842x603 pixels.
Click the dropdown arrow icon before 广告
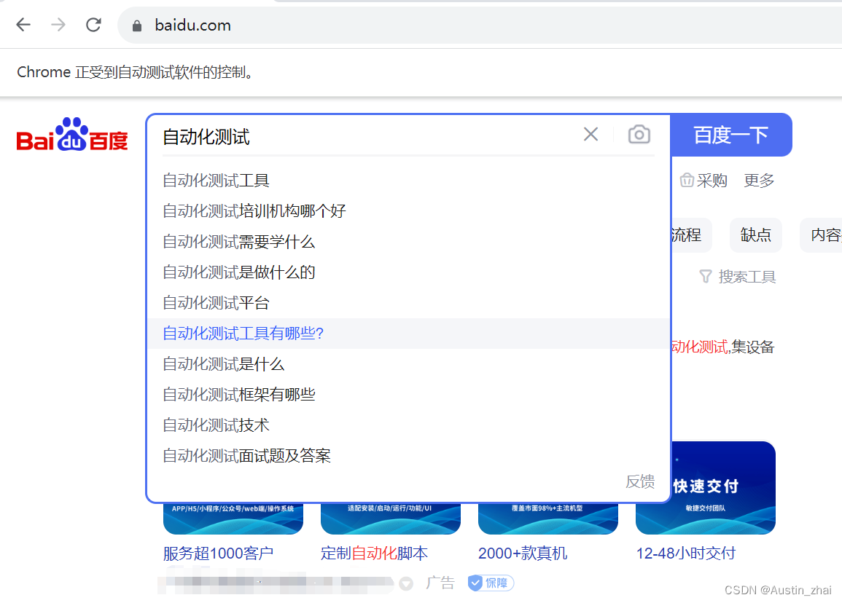407,583
